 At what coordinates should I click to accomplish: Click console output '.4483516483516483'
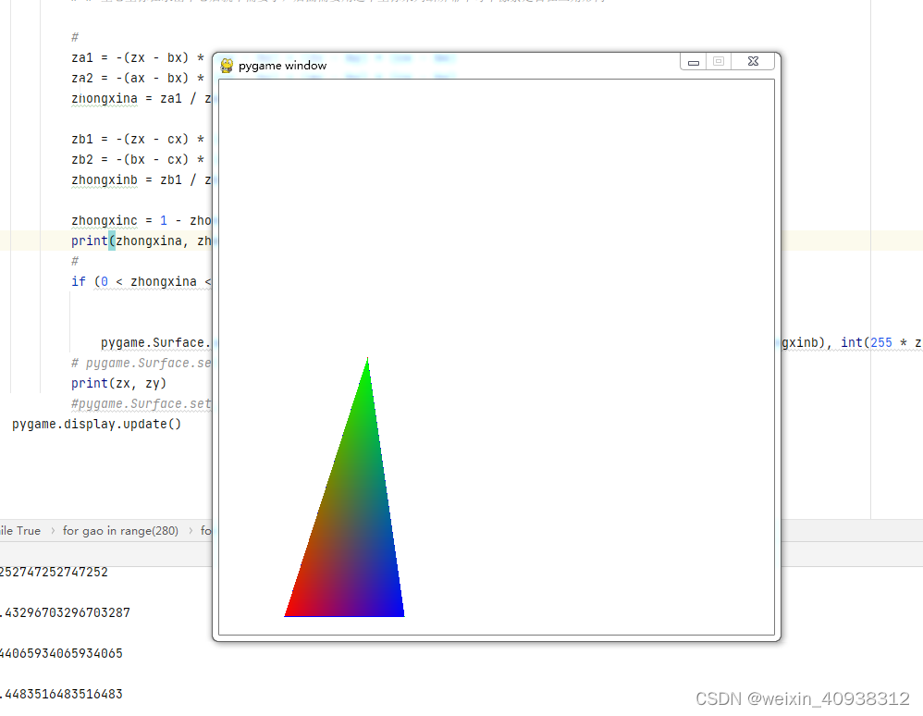(61, 694)
